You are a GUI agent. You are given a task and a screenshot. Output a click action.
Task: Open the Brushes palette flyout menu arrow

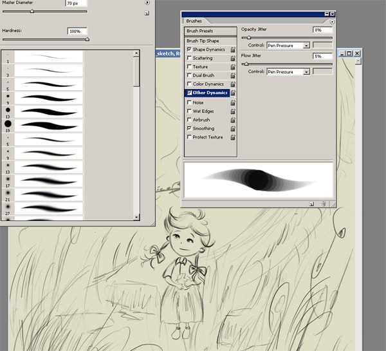[x=332, y=22]
